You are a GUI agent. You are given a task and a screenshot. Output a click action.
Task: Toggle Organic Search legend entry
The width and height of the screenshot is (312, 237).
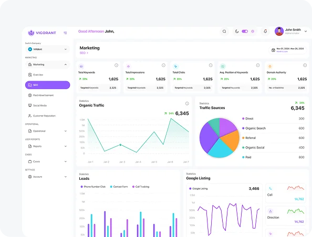pyautogui.click(x=254, y=128)
